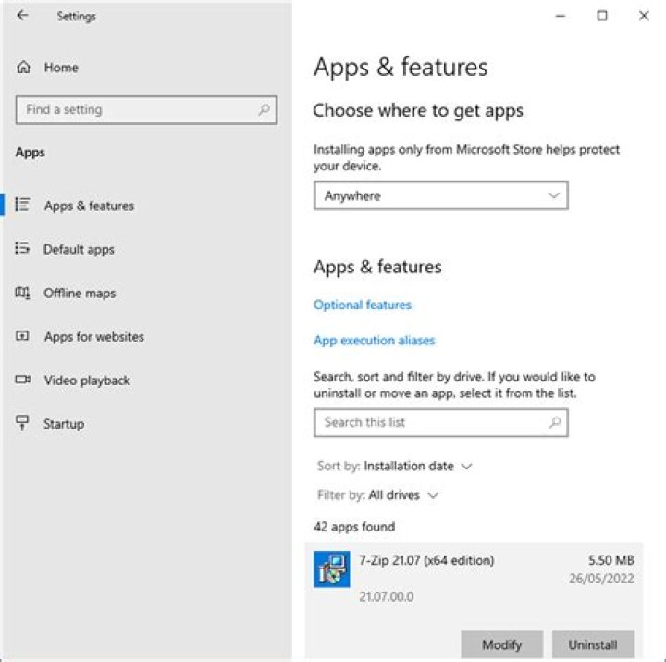Select Apps & features in sidebar
The image size is (666, 662).
89,206
